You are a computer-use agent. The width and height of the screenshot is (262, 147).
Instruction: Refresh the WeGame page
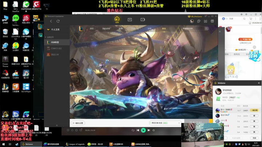pos(58,21)
